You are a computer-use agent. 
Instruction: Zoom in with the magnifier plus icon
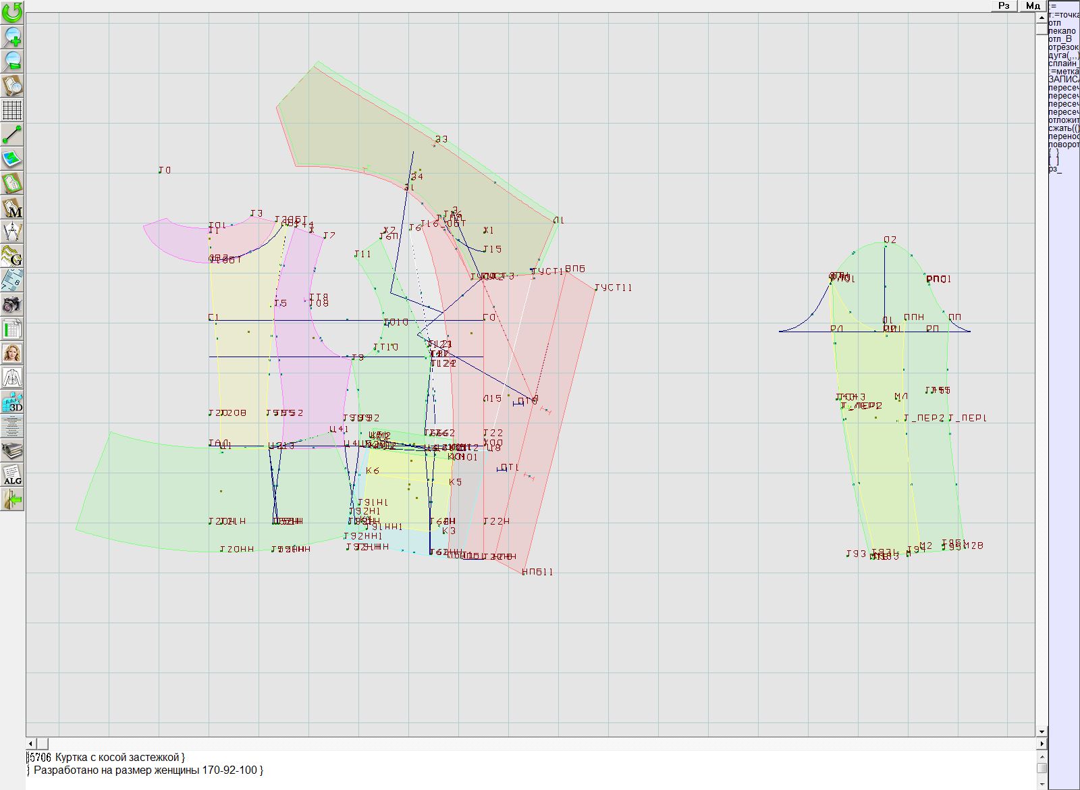[12, 36]
